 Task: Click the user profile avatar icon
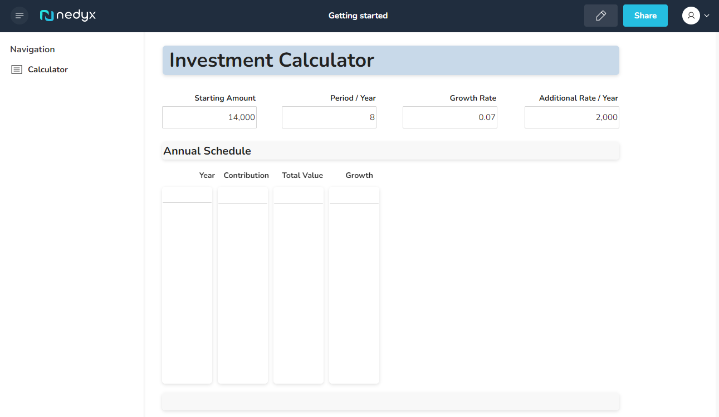pyautogui.click(x=691, y=16)
